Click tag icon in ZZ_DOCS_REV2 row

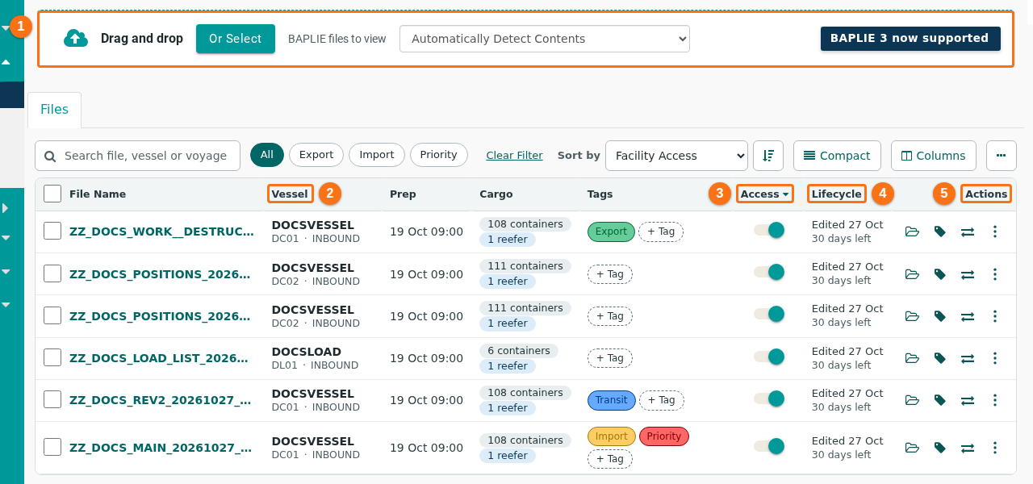(x=940, y=400)
